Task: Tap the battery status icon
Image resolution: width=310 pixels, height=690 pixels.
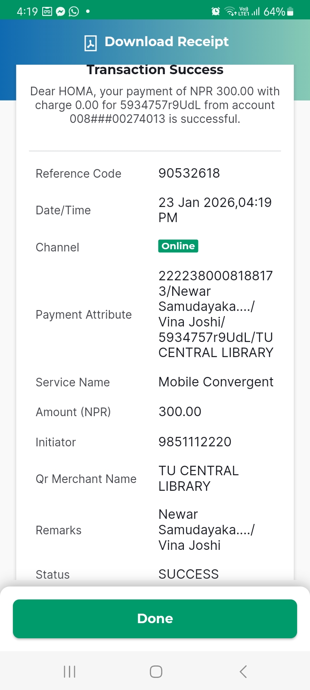Action: [x=290, y=12]
